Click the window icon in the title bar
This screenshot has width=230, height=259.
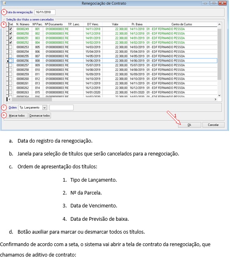[4, 3]
